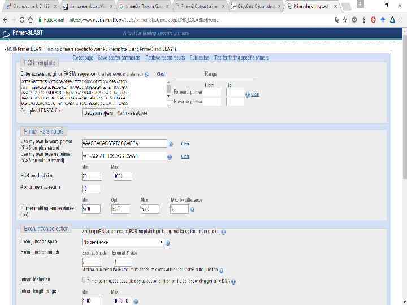The width and height of the screenshot is (407, 305).
Task: Click the Primer-BLAST logo icon
Action: (6, 34)
